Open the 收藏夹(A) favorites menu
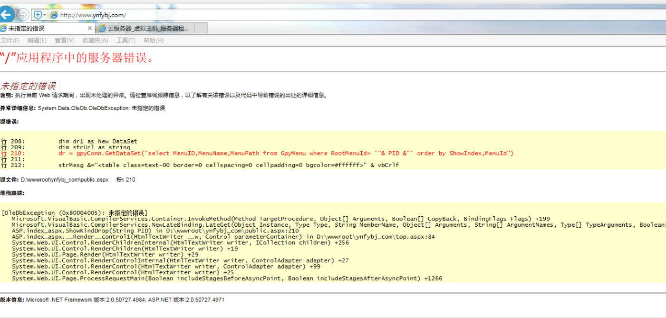Image resolution: width=666 pixels, height=318 pixels. 95,40
